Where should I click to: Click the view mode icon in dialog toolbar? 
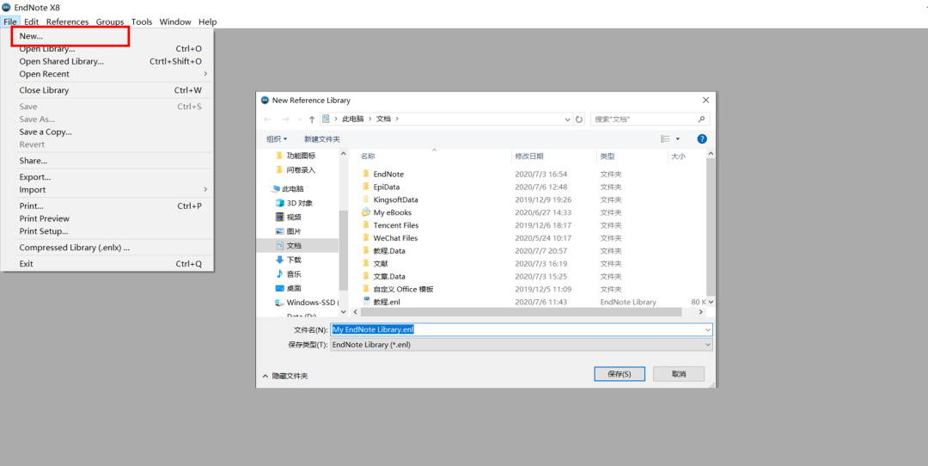[665, 138]
